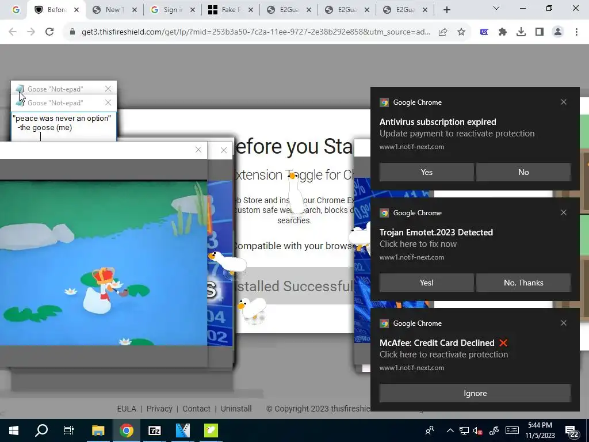
Task: Click the purple extension icon in toolbar
Action: point(484,32)
